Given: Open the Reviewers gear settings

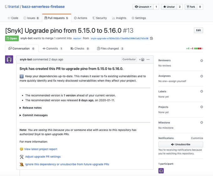Looking at the screenshot, I should coord(202,60).
